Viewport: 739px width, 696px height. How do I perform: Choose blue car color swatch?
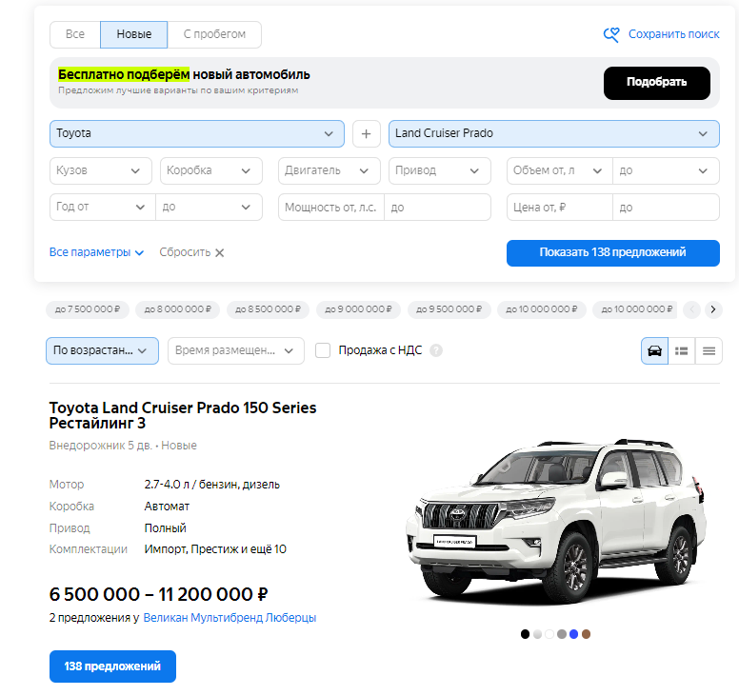click(573, 634)
